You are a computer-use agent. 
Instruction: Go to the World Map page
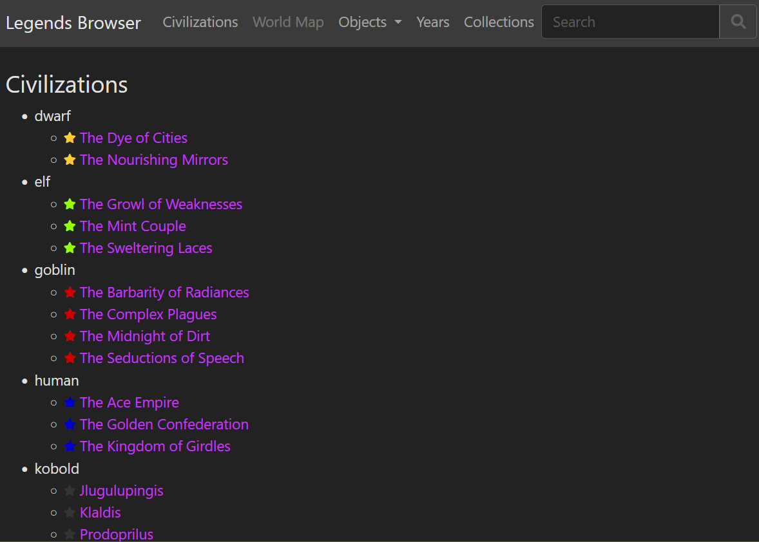(x=288, y=22)
